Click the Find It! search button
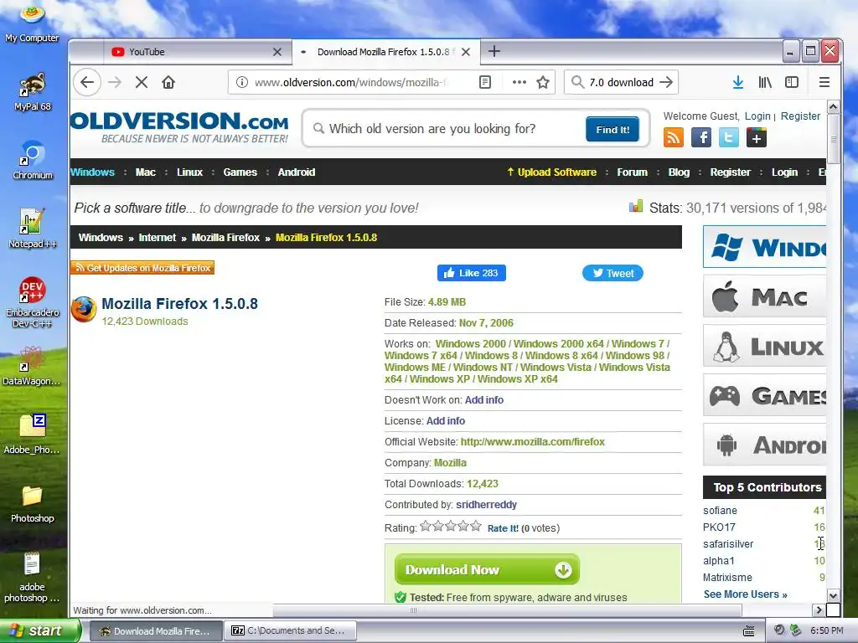The image size is (858, 643). pos(612,130)
